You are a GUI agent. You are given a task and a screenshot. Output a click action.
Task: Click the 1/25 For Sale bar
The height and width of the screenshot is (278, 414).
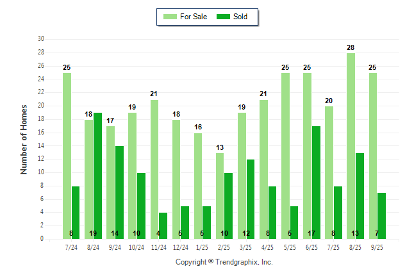coord(198,186)
